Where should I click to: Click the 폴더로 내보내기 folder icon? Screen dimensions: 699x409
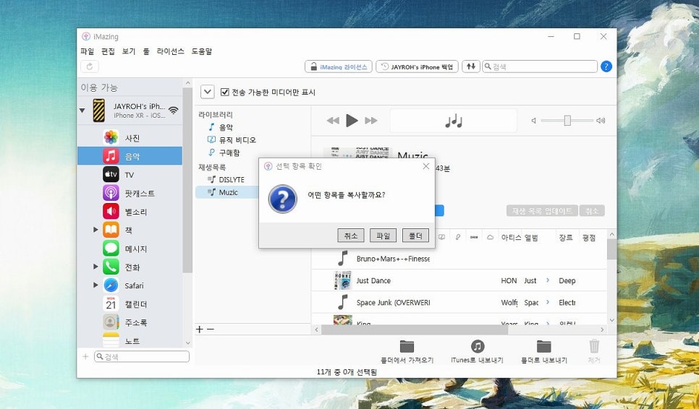(x=544, y=346)
